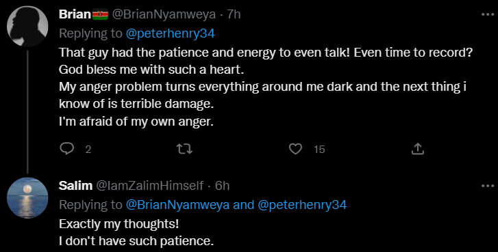Visit the Brian display name profile
Viewport: 498px width, 252px height.
pyautogui.click(x=75, y=14)
